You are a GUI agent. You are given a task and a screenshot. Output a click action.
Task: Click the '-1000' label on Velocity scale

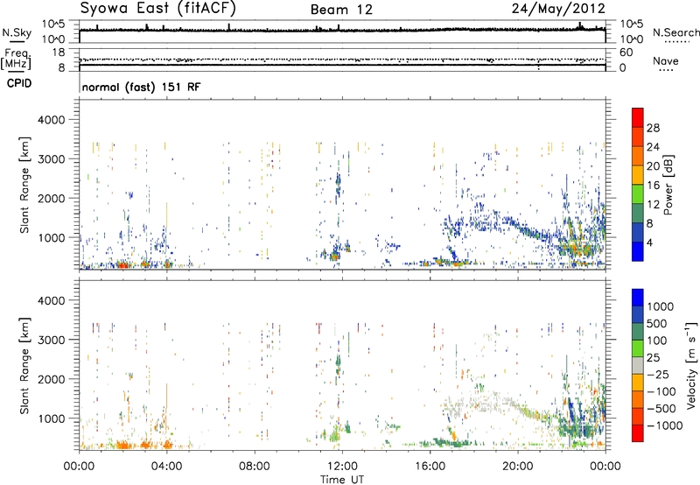coord(664,425)
